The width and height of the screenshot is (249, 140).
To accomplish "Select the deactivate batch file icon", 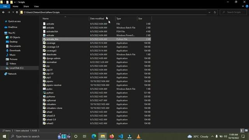I will 44,54.
